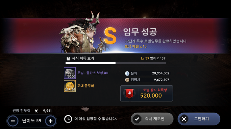The width and height of the screenshot is (231, 129).
Task: Increase difficulty with the plus button
Action: 51,121
